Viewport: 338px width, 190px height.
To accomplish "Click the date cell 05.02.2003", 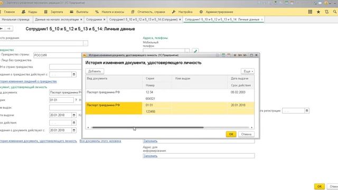I will (238, 92).
